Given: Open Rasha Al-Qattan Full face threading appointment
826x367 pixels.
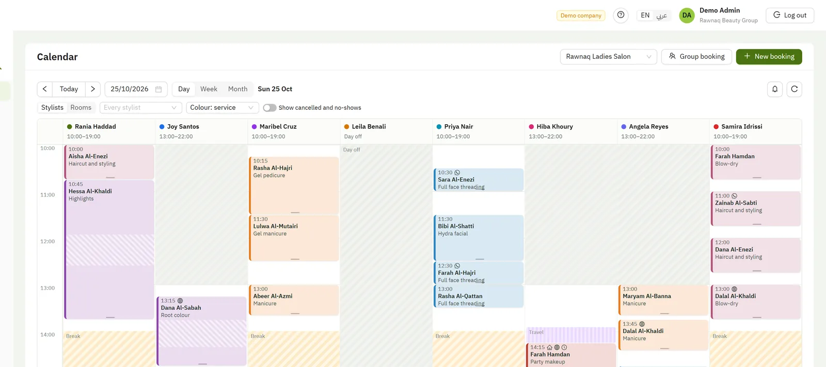Looking at the screenshot, I should coord(479,296).
